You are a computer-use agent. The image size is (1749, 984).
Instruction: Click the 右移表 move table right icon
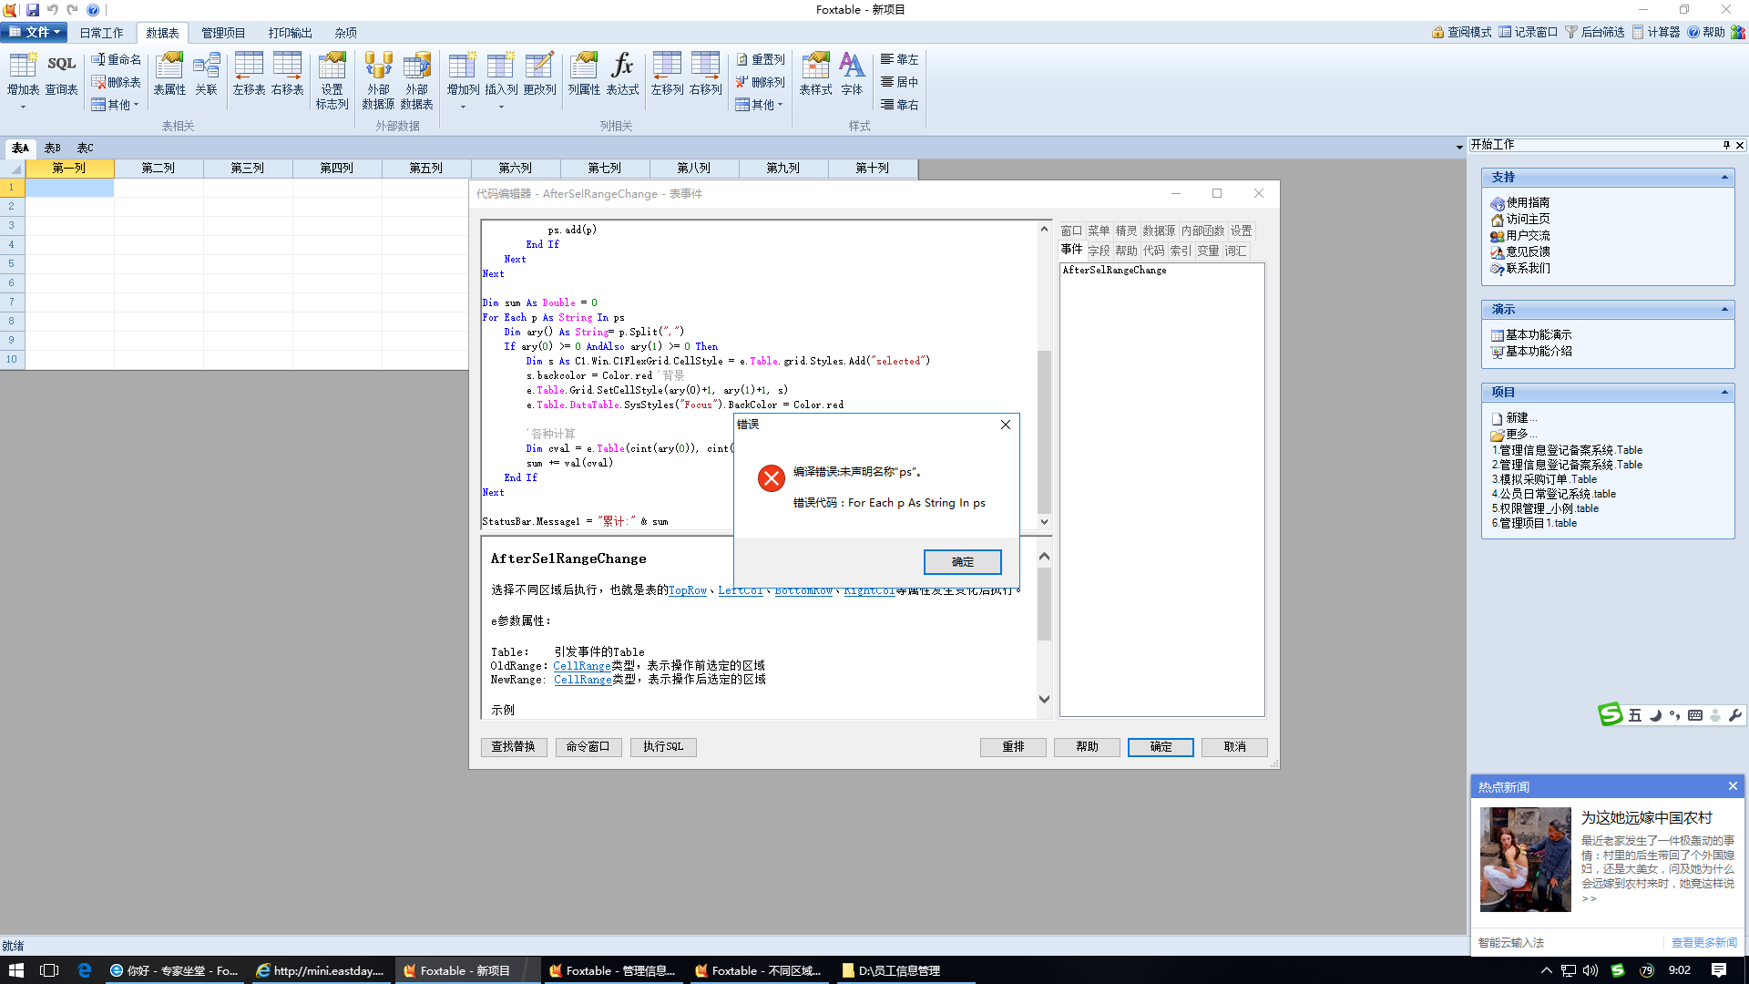click(x=287, y=73)
